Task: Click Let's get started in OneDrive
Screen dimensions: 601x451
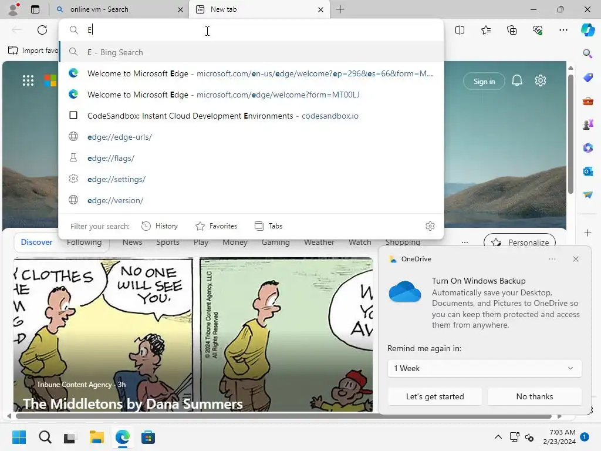Action: coord(435,396)
